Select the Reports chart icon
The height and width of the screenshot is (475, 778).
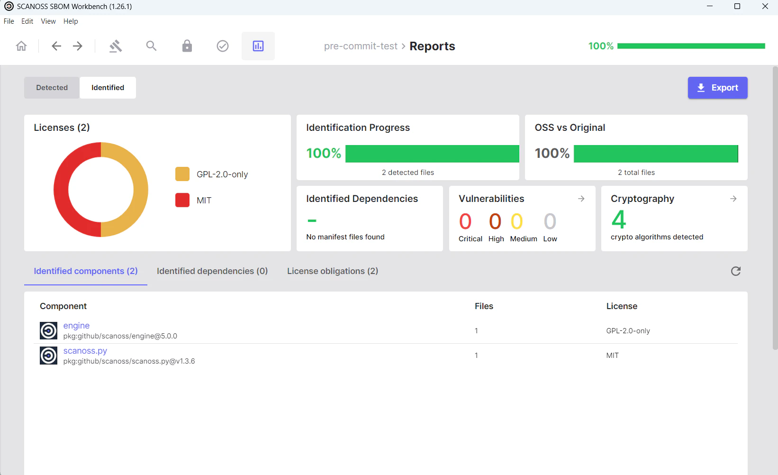click(x=258, y=46)
